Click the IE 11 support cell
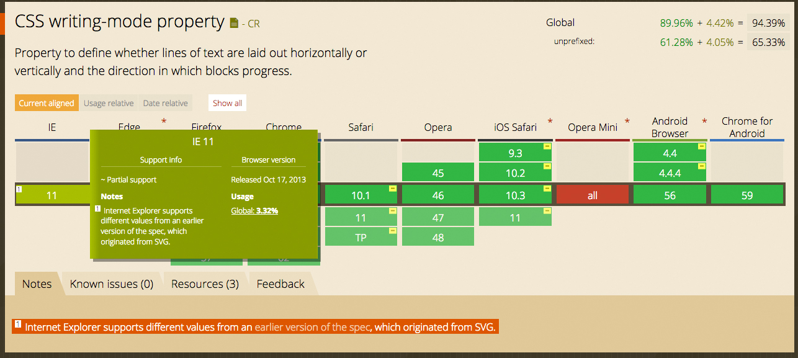 [52, 195]
